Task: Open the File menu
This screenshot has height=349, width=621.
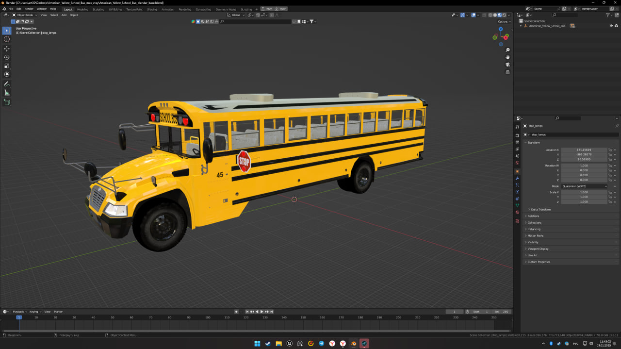Action: coord(11,9)
